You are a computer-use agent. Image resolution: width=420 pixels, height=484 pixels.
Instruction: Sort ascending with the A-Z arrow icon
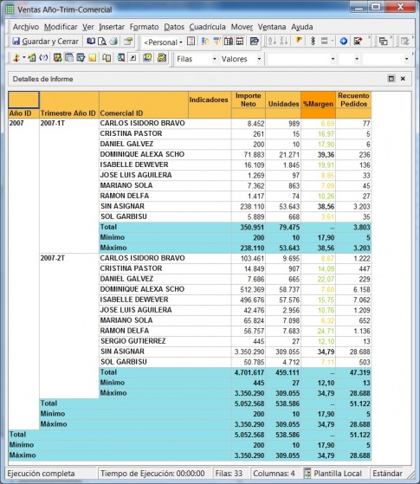(x=272, y=41)
